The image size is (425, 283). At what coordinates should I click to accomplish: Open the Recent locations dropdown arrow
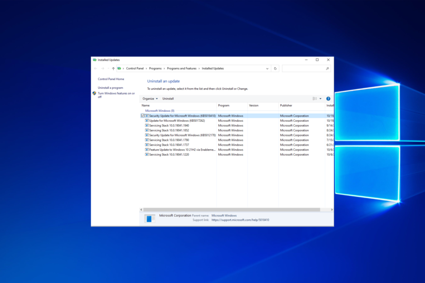[x=108, y=69]
